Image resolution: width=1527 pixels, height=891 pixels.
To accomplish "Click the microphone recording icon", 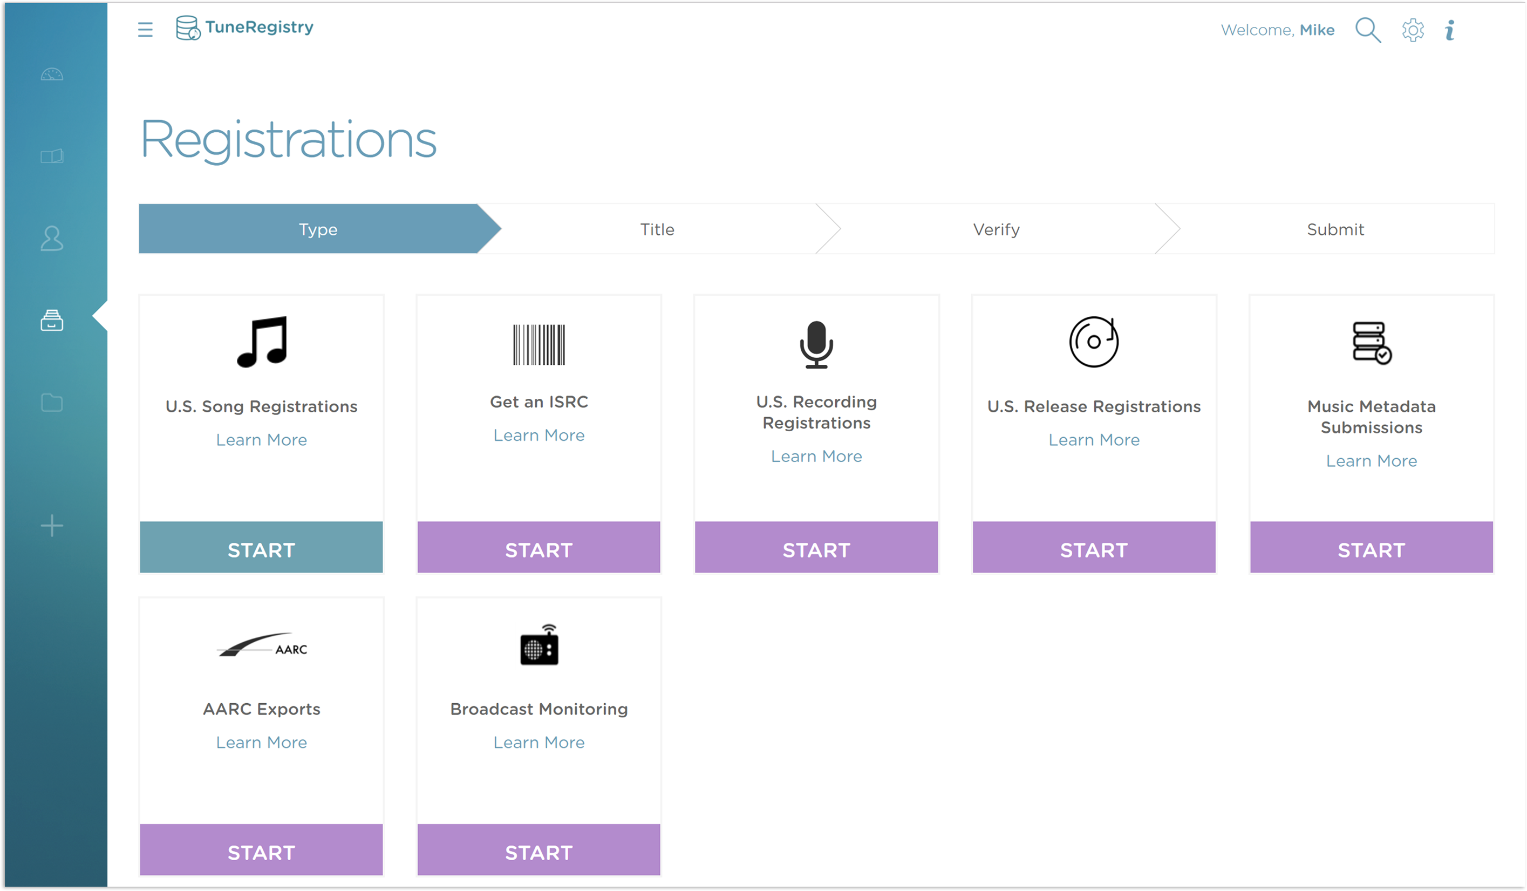I will tap(816, 345).
